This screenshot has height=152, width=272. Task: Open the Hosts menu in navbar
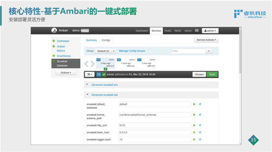[168, 31]
